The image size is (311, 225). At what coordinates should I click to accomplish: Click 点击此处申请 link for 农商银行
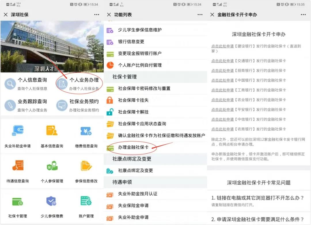click(222, 129)
